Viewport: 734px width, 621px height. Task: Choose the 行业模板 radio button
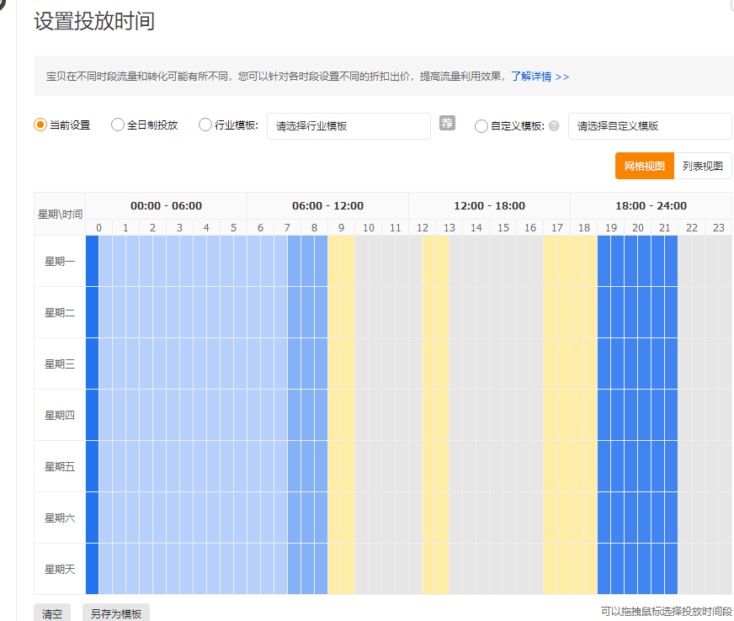(x=205, y=125)
